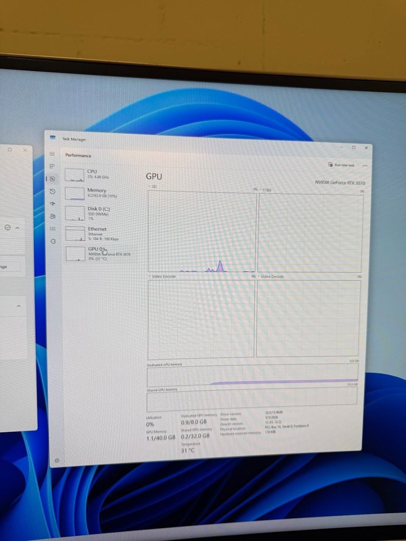The image size is (406, 541).
Task: Click the 3D utilization graph
Action: pyautogui.click(x=202, y=232)
